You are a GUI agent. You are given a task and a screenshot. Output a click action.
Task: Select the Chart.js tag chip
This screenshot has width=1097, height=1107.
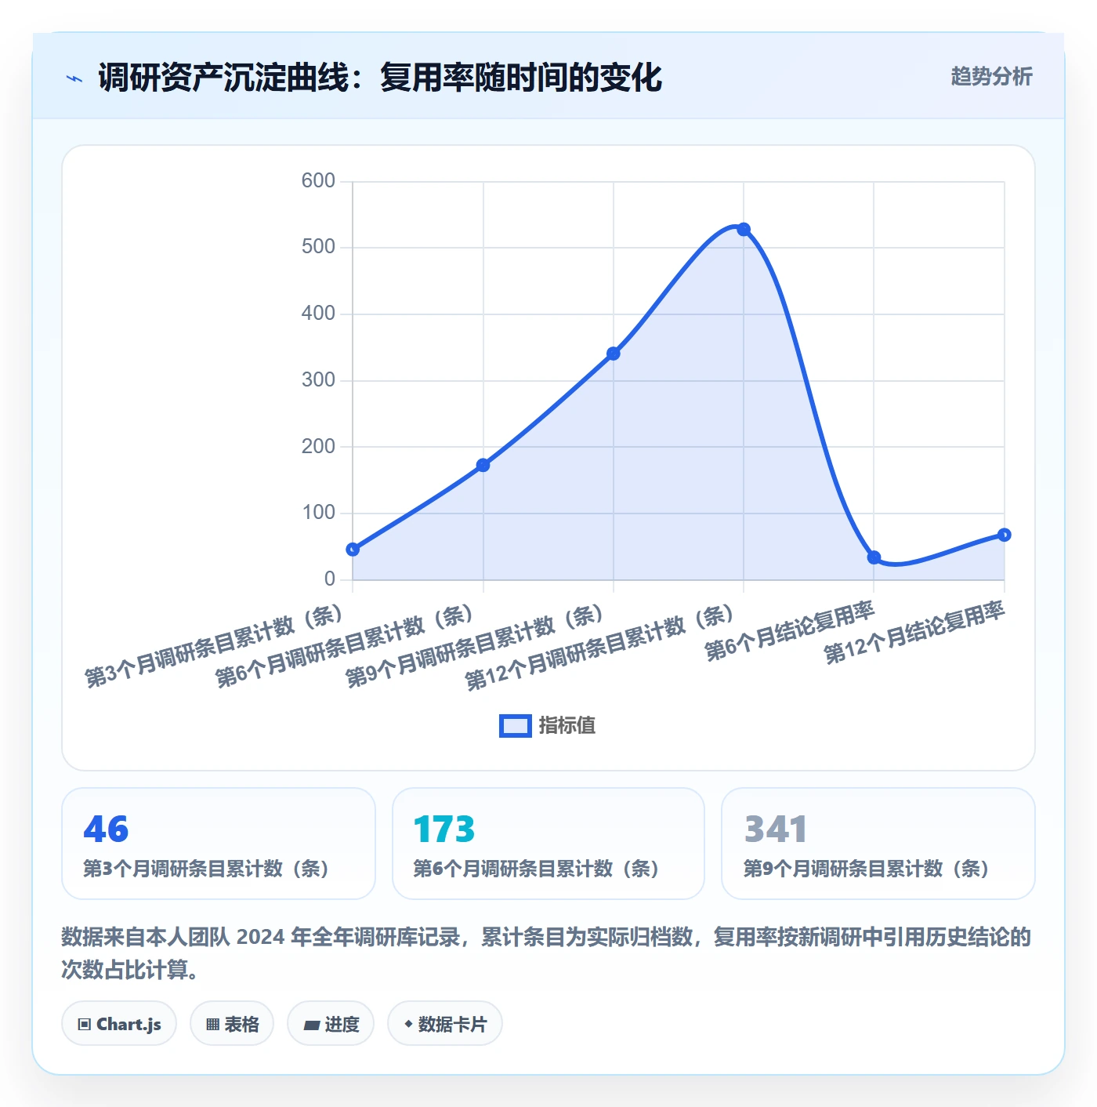pos(119,1024)
